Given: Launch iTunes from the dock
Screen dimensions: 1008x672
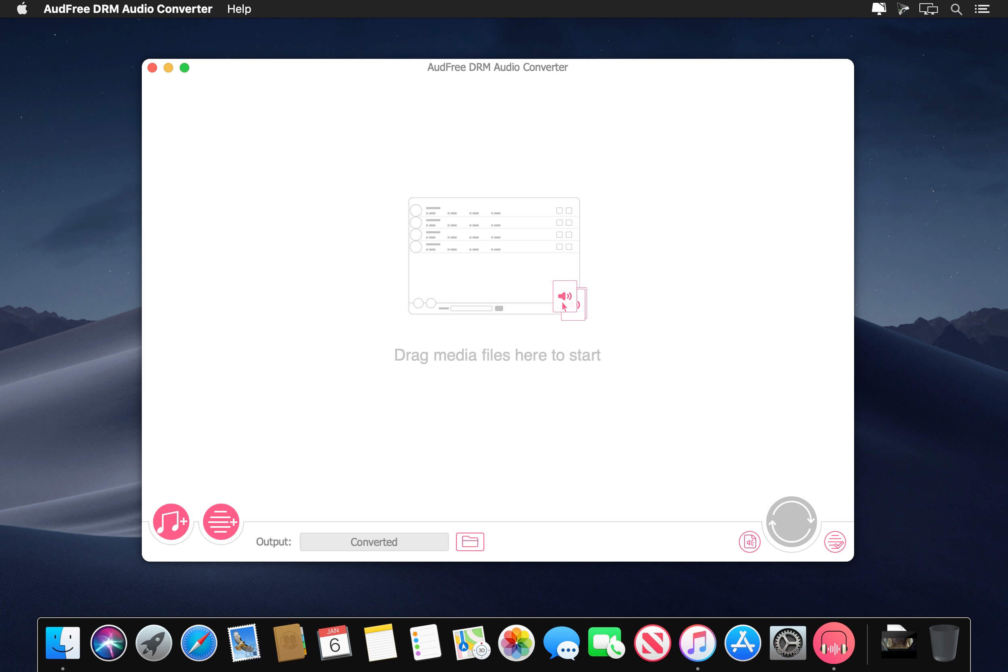Looking at the screenshot, I should (697, 643).
